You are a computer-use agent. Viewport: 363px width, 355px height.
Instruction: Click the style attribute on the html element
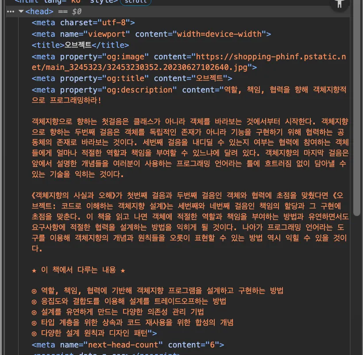point(102,2)
